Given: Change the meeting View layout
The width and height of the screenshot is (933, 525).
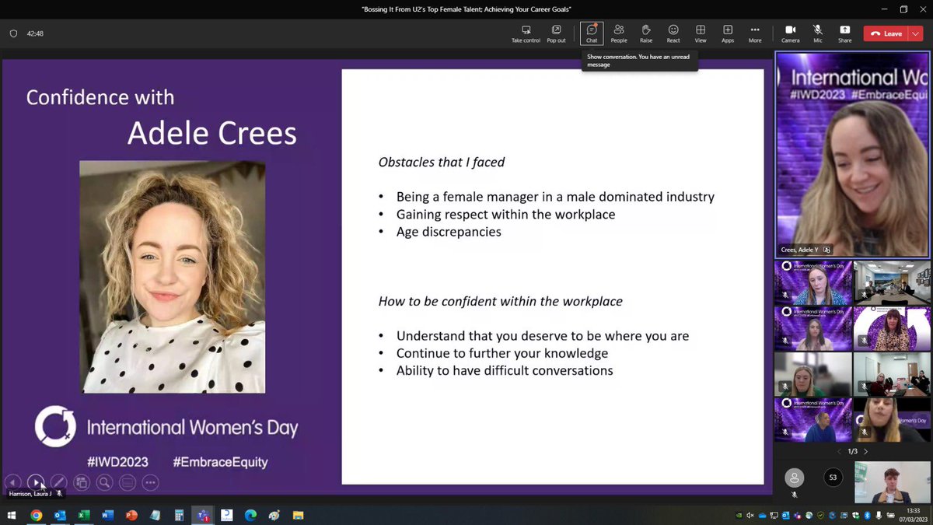Looking at the screenshot, I should click(x=701, y=33).
